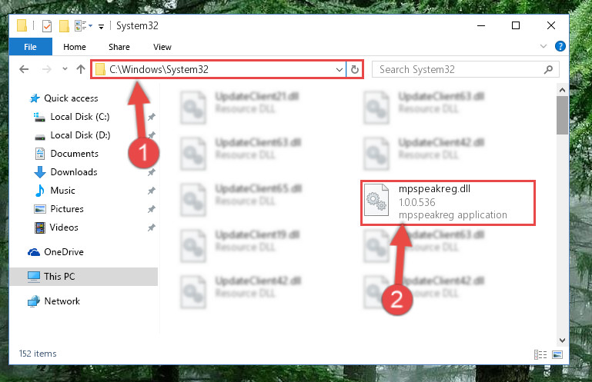Select the mpspeakreg.dll file
592x382 pixels.
pyautogui.click(x=448, y=203)
